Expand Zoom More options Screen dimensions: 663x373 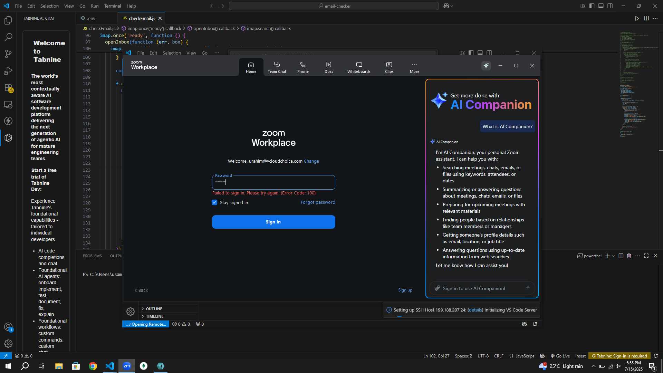pyautogui.click(x=414, y=67)
